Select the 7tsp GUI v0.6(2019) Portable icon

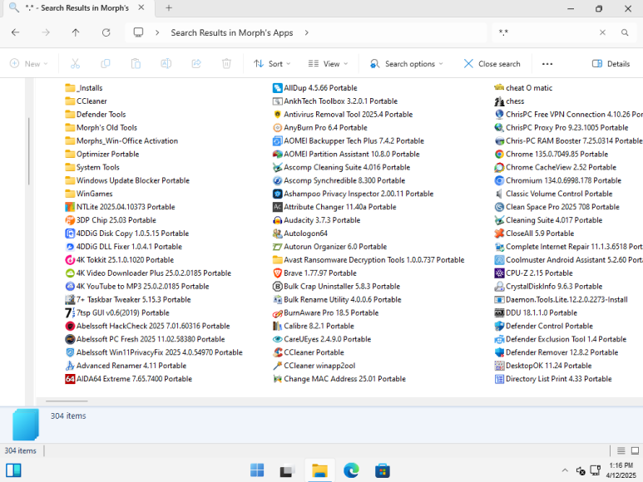pyautogui.click(x=70, y=312)
